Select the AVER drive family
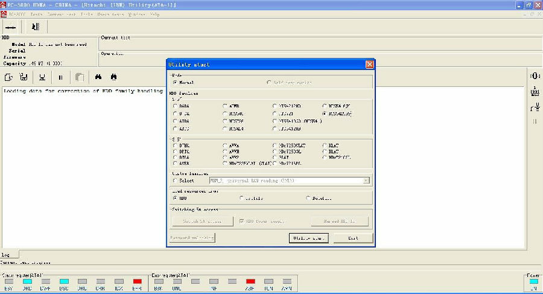The height and width of the screenshot is (294, 543). coord(175,163)
